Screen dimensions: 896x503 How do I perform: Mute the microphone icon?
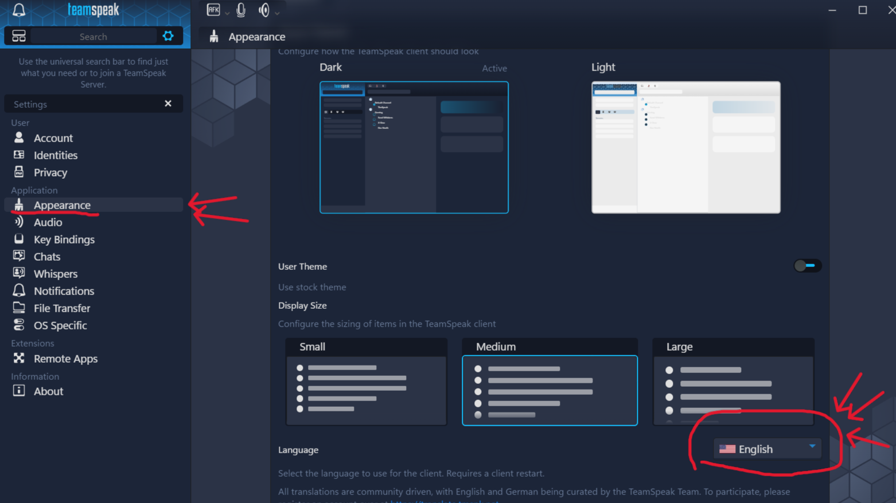pos(241,10)
